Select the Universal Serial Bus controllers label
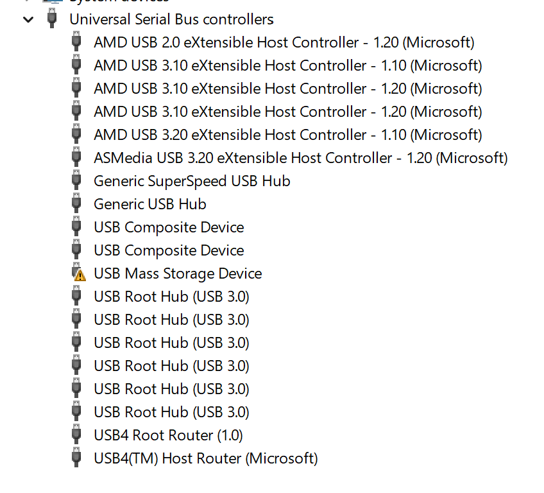This screenshot has height=493, width=544. (x=171, y=19)
